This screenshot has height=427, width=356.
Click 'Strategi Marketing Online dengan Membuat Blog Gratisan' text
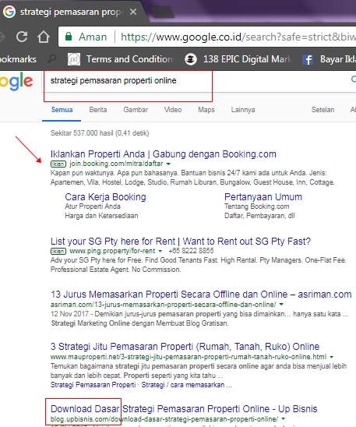pyautogui.click(x=139, y=323)
